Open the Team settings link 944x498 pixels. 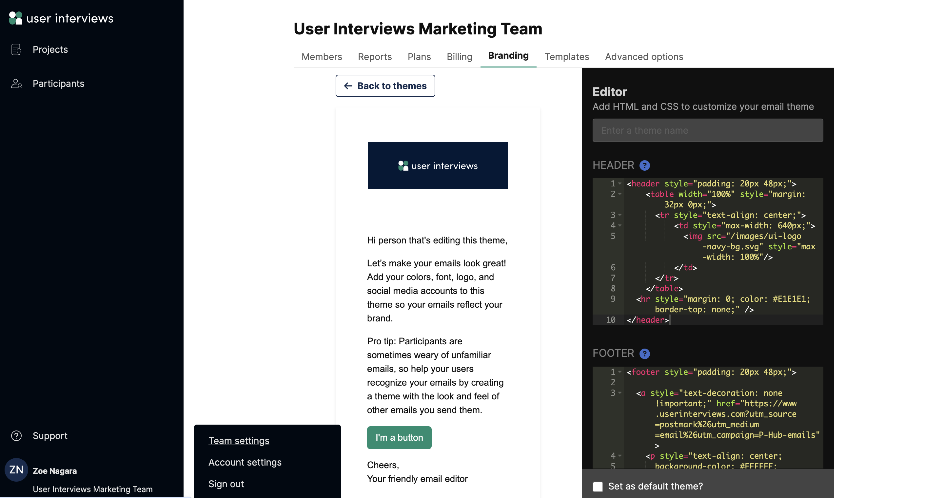(239, 441)
